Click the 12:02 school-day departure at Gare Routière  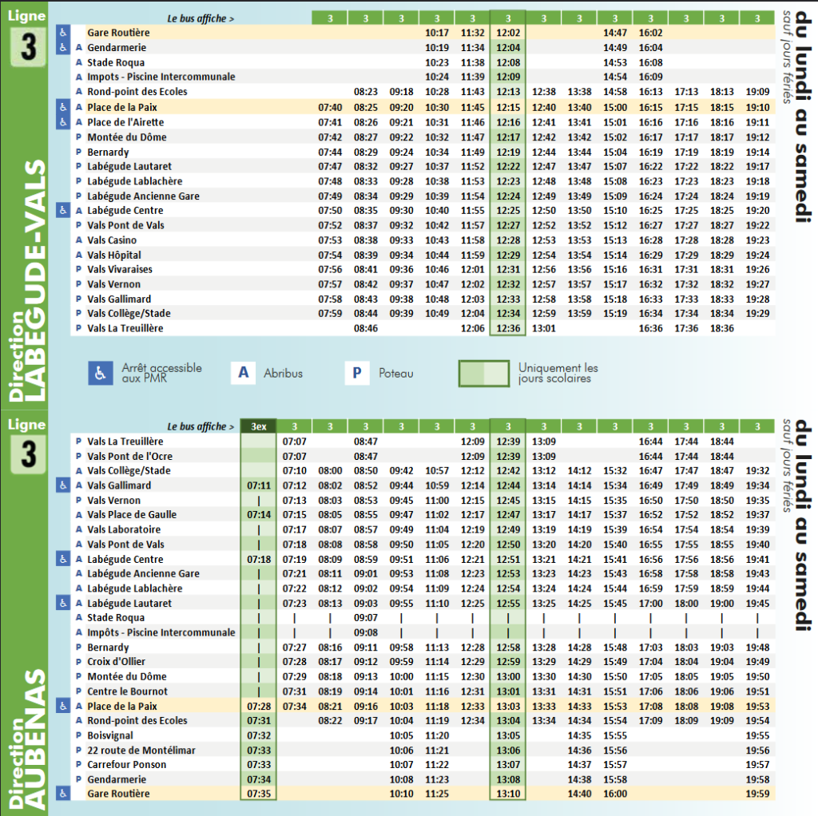point(508,33)
